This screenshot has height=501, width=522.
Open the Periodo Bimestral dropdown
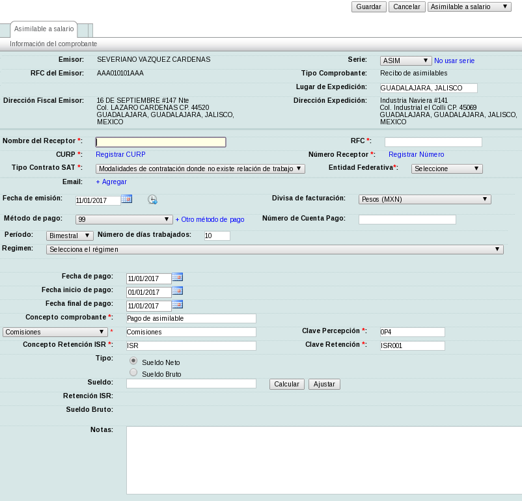(70, 236)
